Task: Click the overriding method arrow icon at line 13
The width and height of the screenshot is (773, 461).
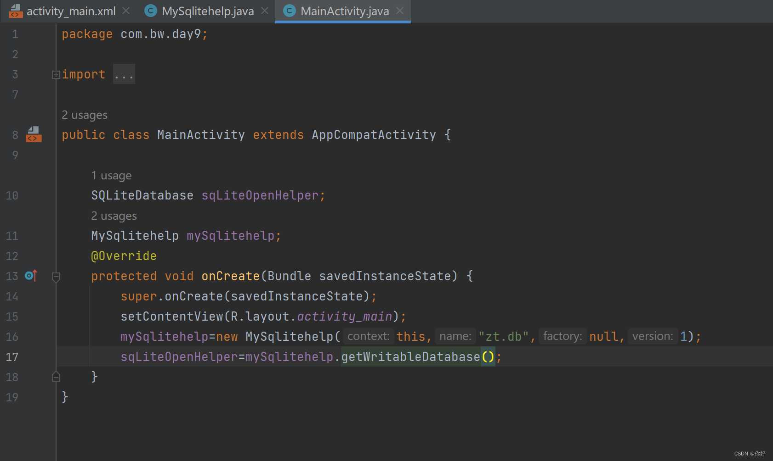Action: 30,275
